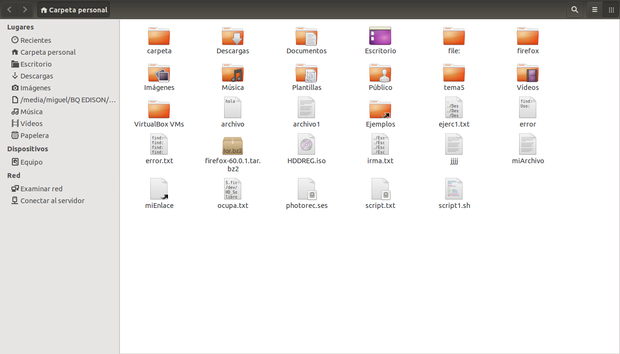Screen dimensions: 620x354
Task: Select the Público folder icon
Action: click(380, 73)
